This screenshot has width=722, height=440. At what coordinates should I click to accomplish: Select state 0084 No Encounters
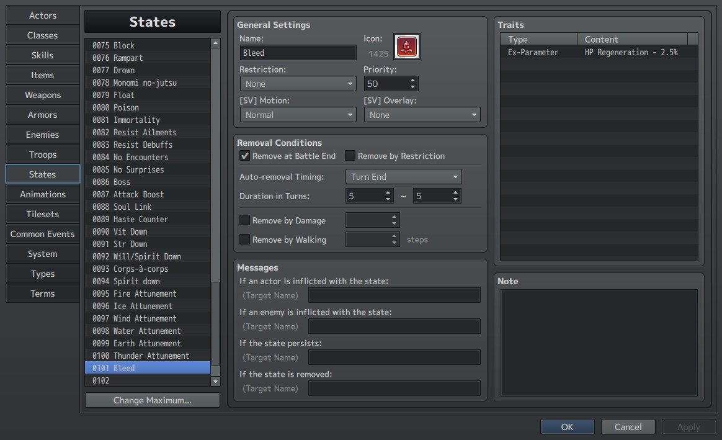pyautogui.click(x=148, y=157)
